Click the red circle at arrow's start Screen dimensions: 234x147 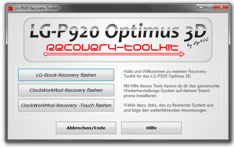tap(46, 54)
